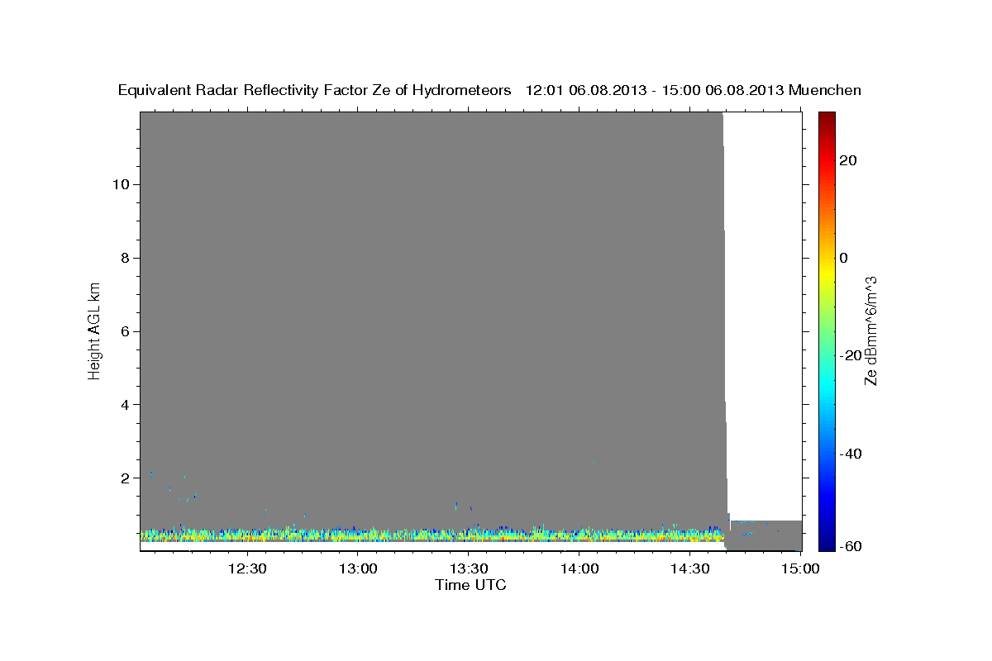Click the height tick label '10'
This screenshot has width=992, height=661.
pos(121,184)
